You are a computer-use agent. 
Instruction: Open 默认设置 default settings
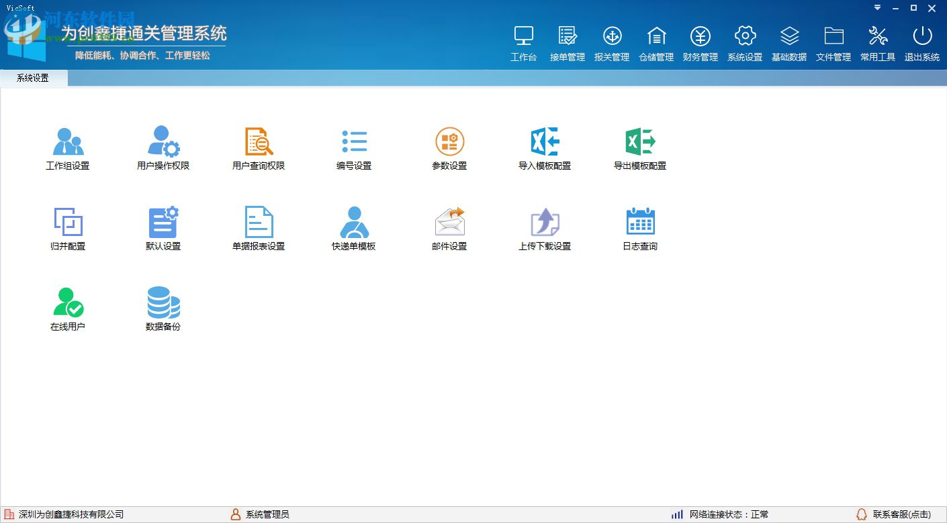tap(163, 229)
